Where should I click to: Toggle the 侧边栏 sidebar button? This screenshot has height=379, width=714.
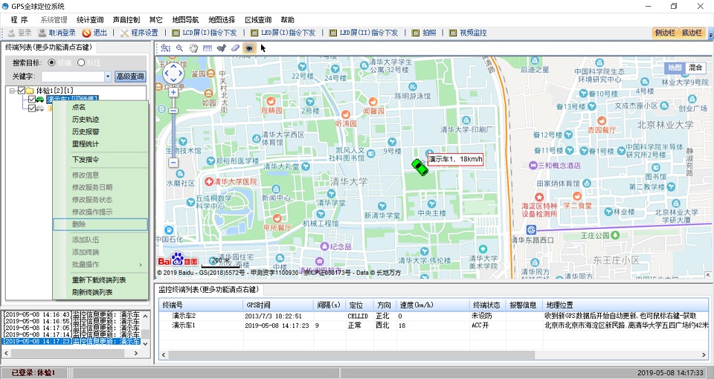(665, 33)
